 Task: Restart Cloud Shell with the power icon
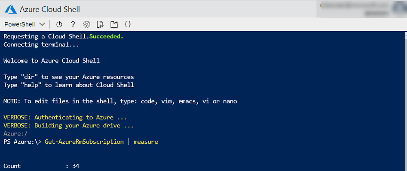(59, 24)
